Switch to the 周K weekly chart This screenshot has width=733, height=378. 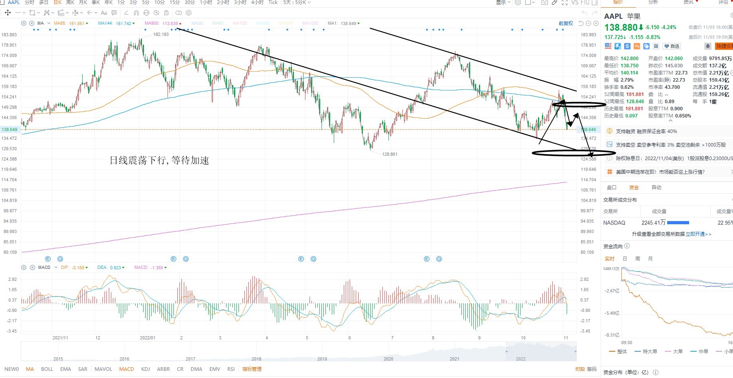point(70,2)
